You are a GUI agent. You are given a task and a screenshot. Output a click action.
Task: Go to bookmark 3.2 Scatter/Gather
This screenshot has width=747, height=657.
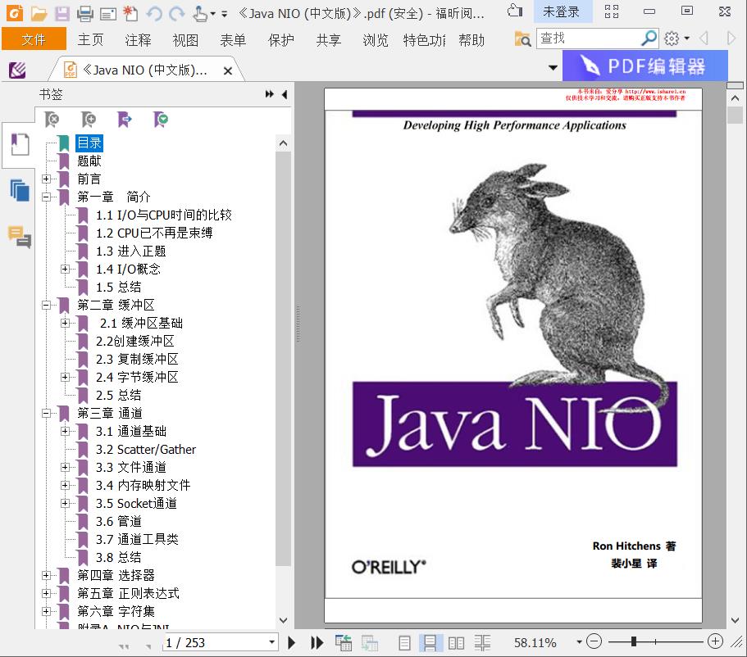[x=146, y=450]
